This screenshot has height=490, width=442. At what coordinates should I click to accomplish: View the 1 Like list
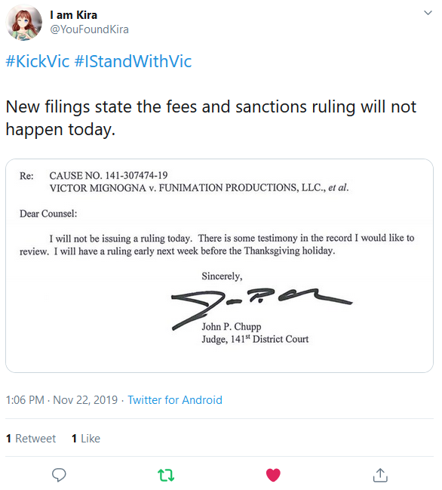click(86, 439)
